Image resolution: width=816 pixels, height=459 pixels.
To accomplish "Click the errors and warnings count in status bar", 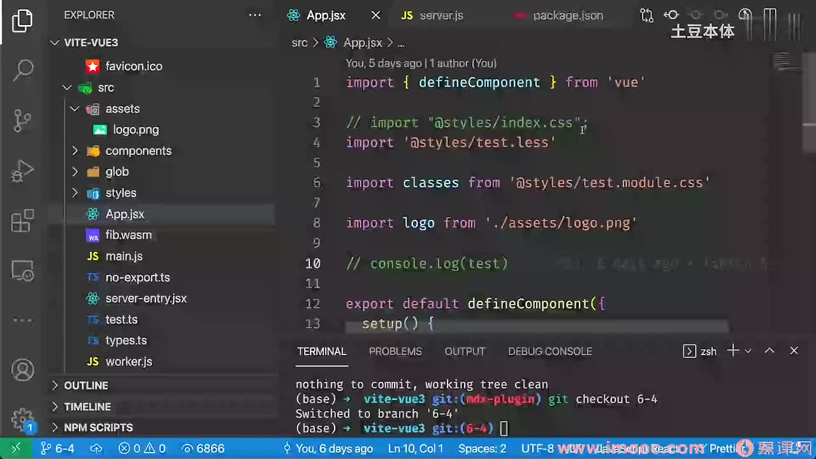I will click(x=142, y=449).
